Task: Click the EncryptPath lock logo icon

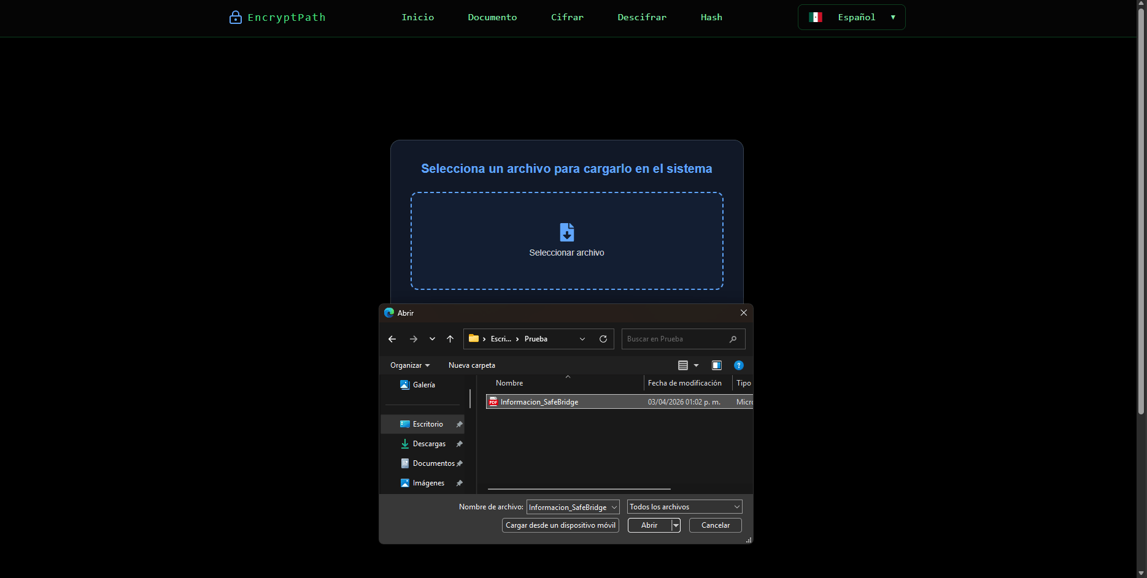Action: tap(235, 17)
